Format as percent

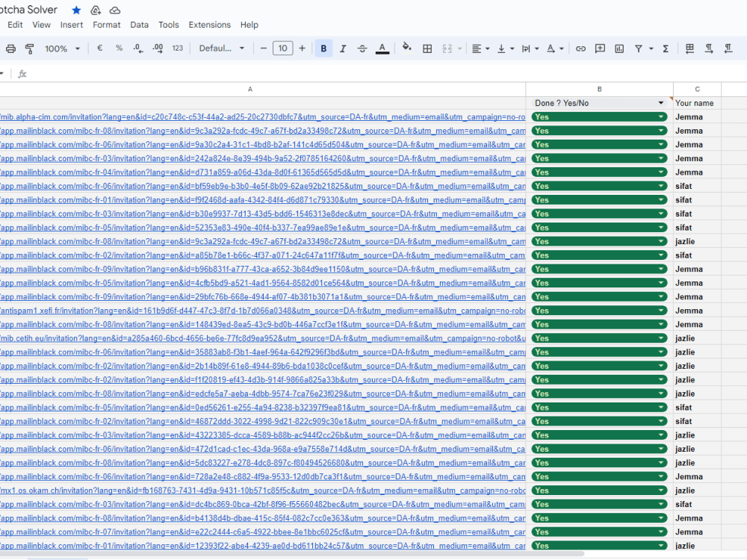(119, 48)
